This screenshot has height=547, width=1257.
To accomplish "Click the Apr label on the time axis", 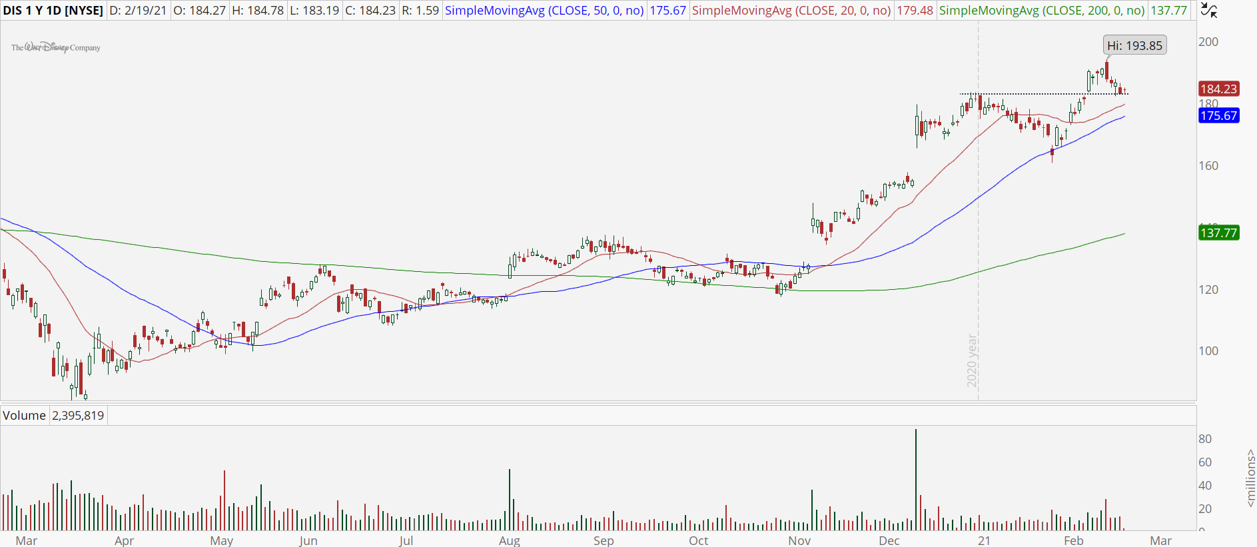I will 125,540.
